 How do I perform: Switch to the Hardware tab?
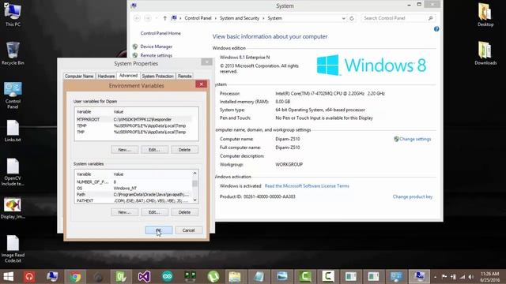106,77
